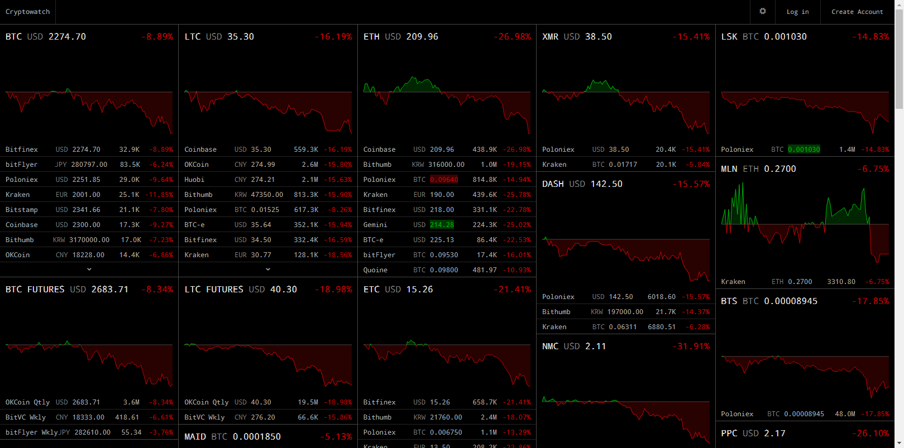
Task: Select BitVC Wkly CNY 18333.00 row
Action: 89,417
